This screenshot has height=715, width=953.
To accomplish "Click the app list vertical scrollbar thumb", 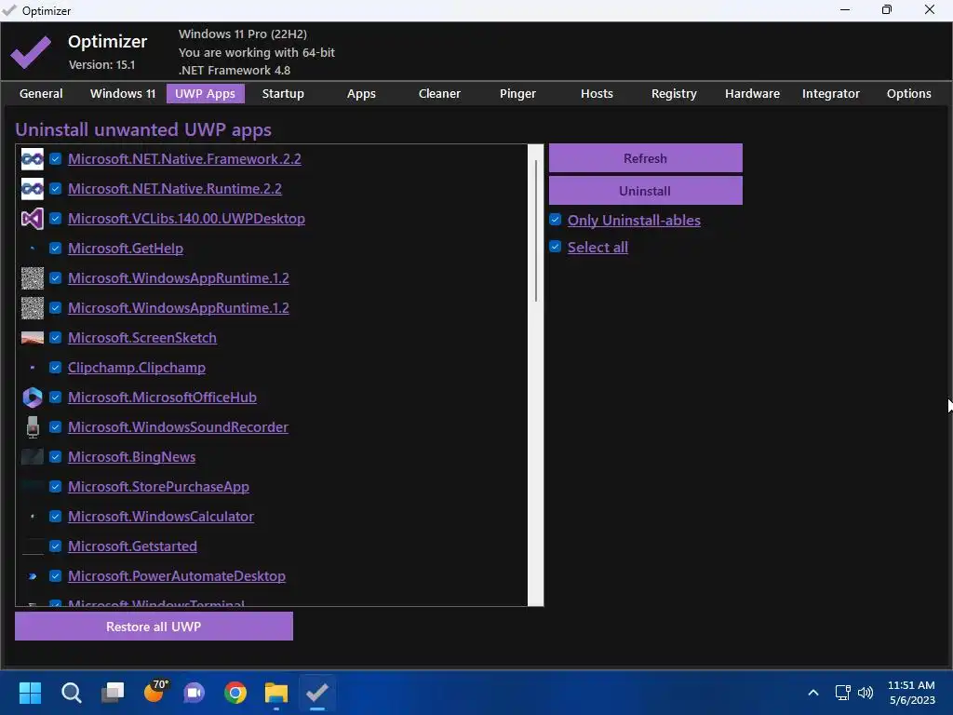I will pos(536,230).
